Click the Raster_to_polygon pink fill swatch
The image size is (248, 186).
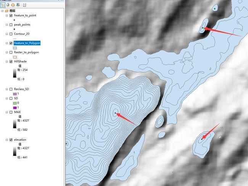pos(15,57)
